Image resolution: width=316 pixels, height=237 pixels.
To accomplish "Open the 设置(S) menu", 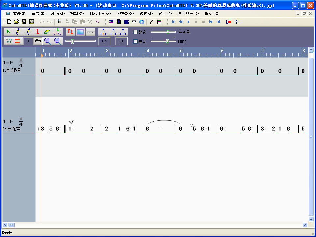I will coord(146,13).
